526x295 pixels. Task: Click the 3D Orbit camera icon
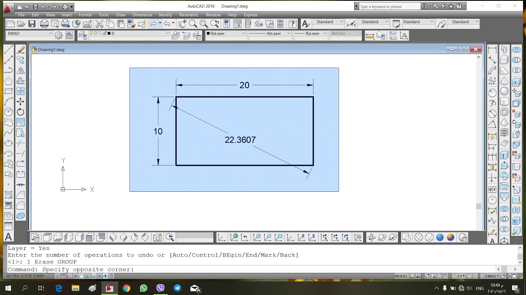click(157, 237)
